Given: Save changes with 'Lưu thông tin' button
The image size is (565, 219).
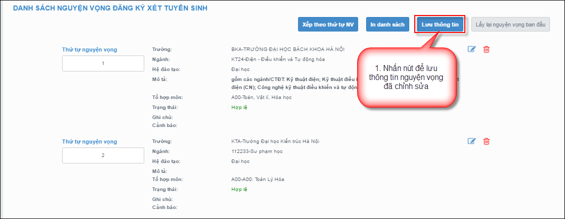Looking at the screenshot, I should pyautogui.click(x=440, y=24).
